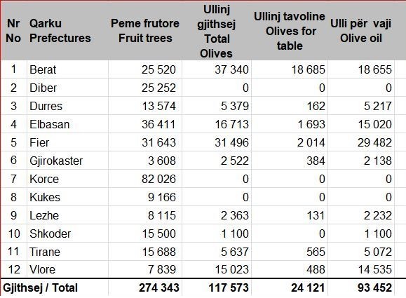Image resolution: width=406 pixels, height=298 pixels.
Task: Select the Gjirokaster row name cell
Action: pyautogui.click(x=67, y=161)
